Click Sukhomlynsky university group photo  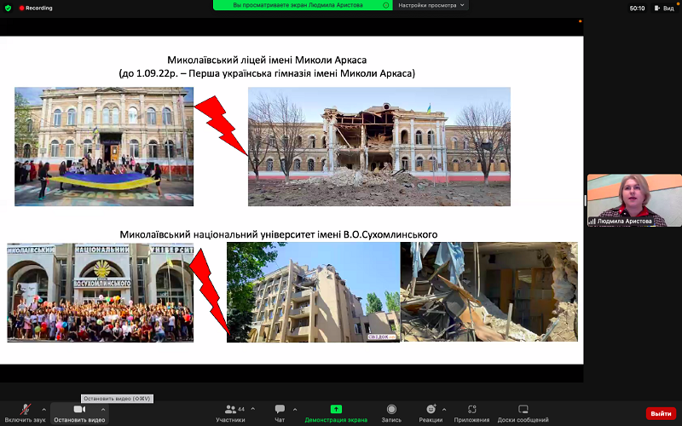click(100, 292)
